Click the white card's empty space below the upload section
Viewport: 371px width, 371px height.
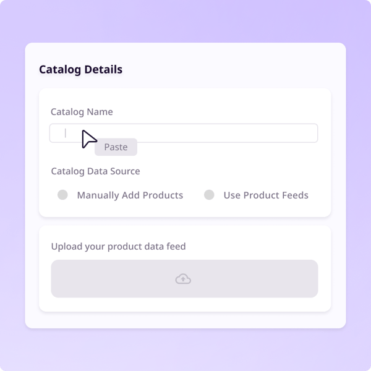coord(185,320)
